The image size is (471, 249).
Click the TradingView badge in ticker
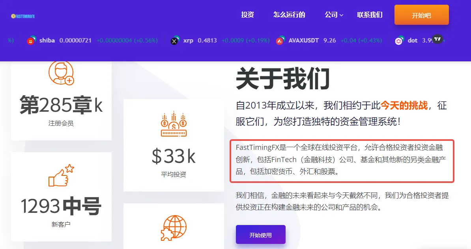coord(437,39)
